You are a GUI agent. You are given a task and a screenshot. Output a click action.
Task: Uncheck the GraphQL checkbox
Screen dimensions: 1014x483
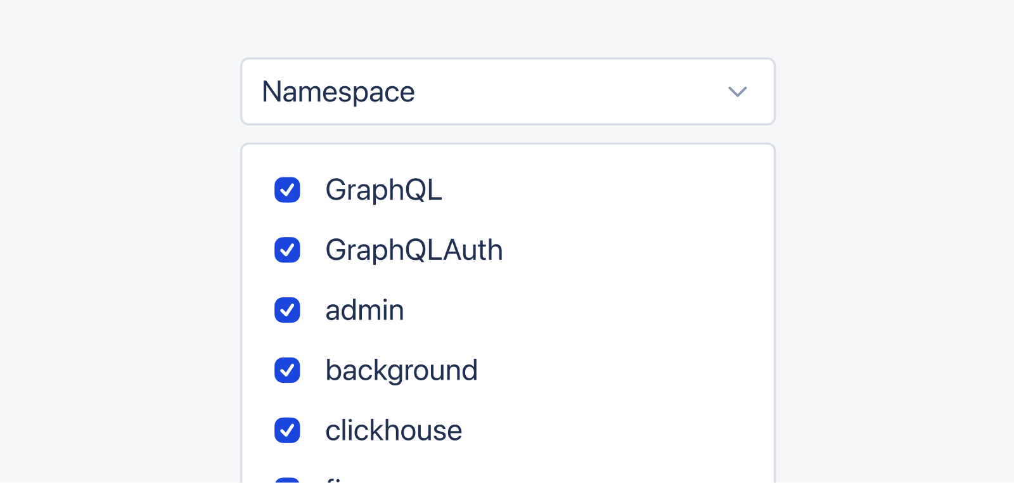tap(287, 190)
